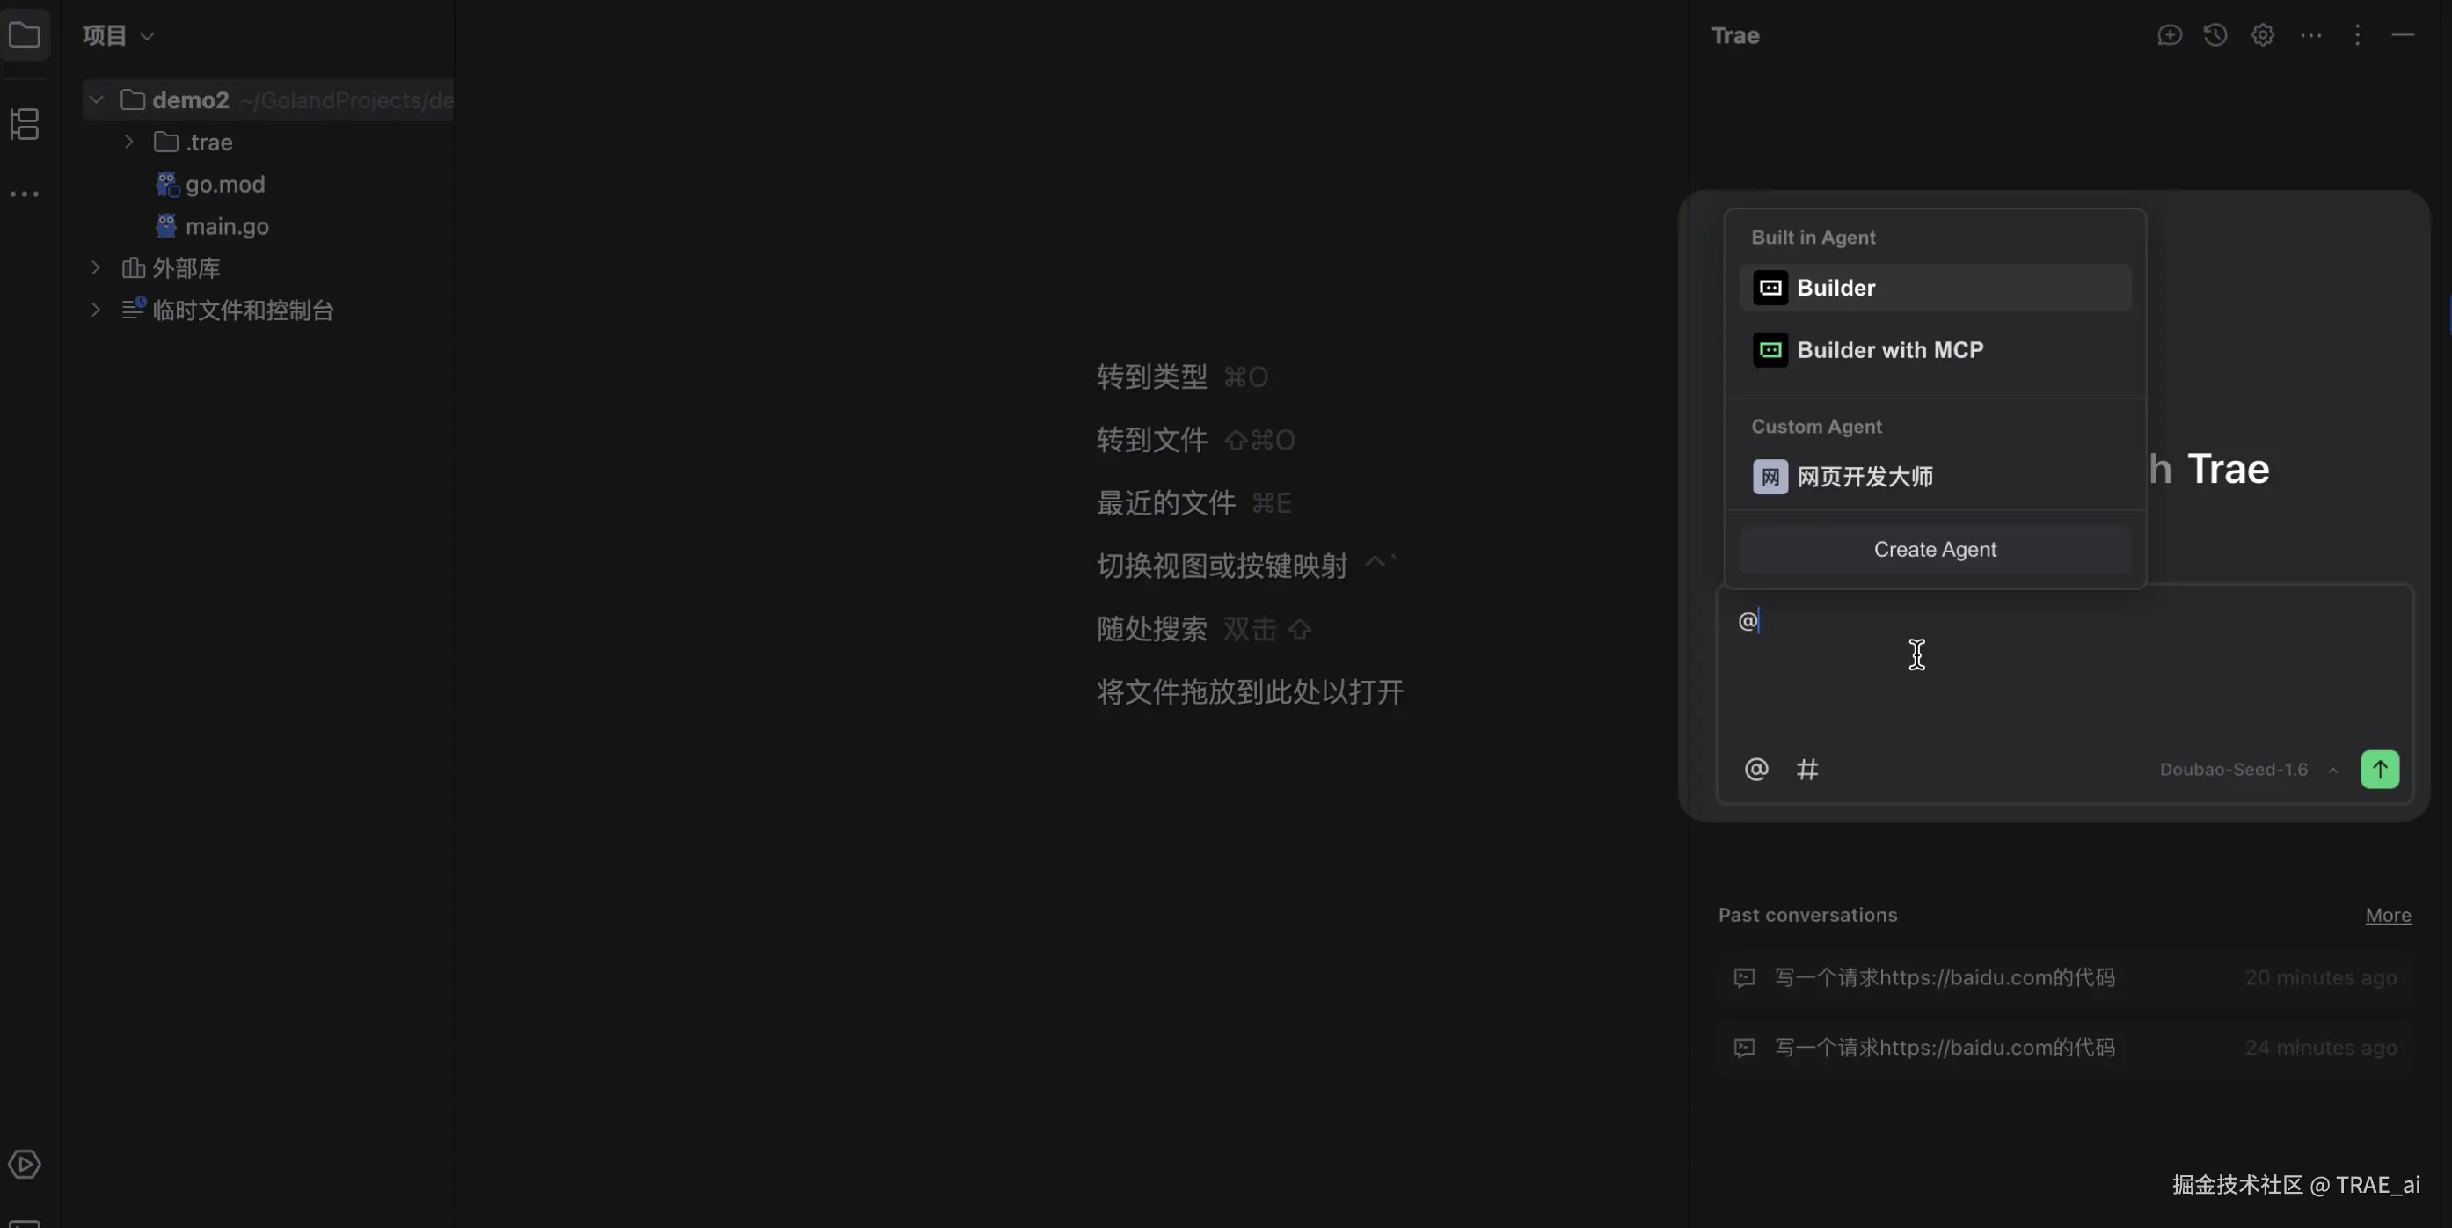2452x1228 pixels.
Task: Click the new chat icon in Trae header
Action: pos(2170,35)
